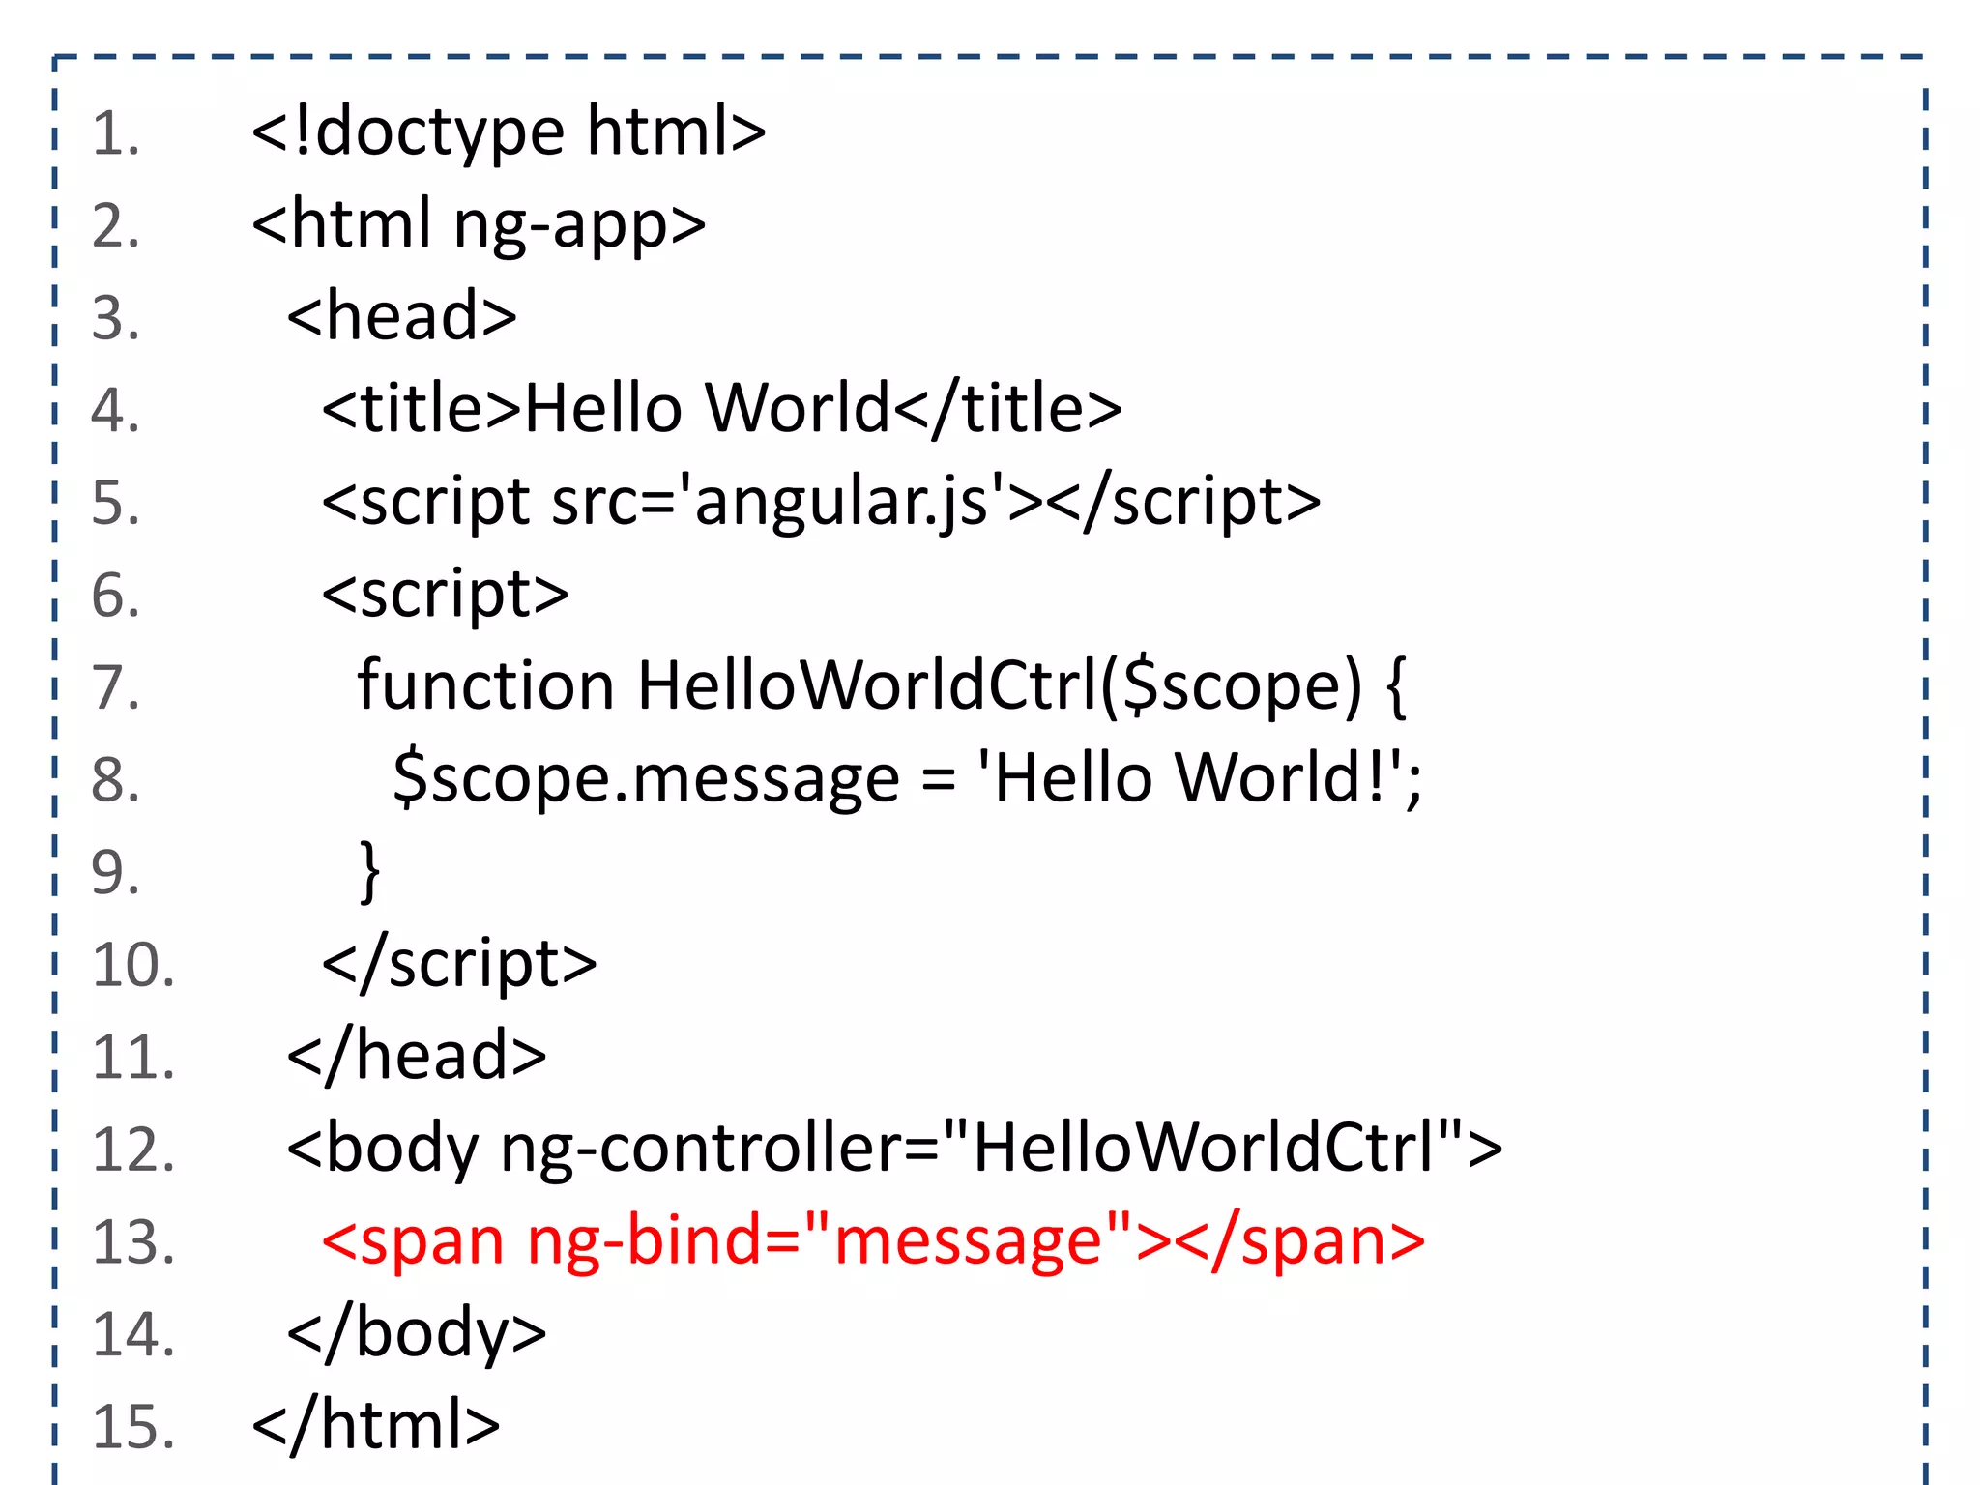Viewport: 1980px width, 1485px height.
Task: Click the html ng-app opening tag
Action: click(479, 224)
